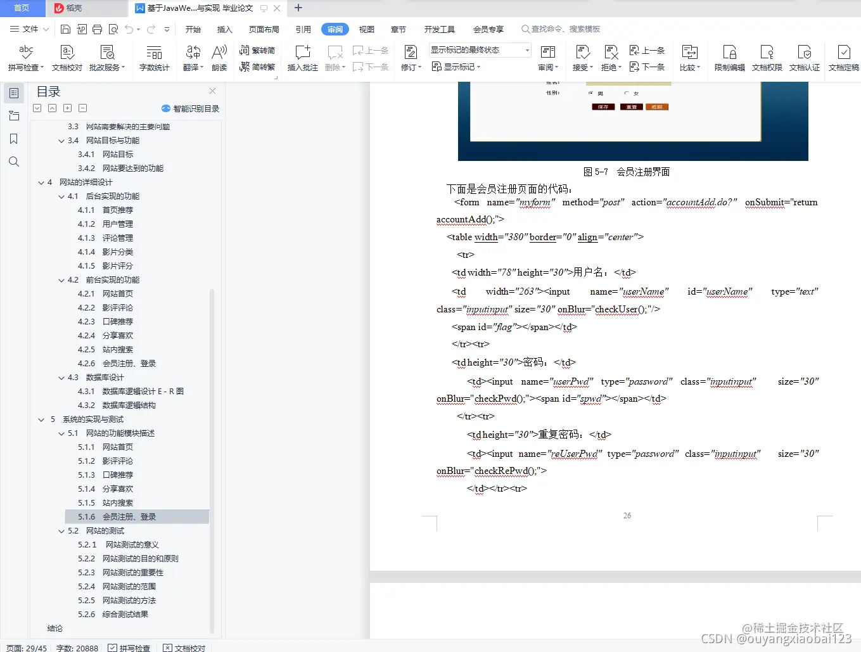Click 智能识别目录 link
Screen dimensions: 861x652
click(191, 108)
